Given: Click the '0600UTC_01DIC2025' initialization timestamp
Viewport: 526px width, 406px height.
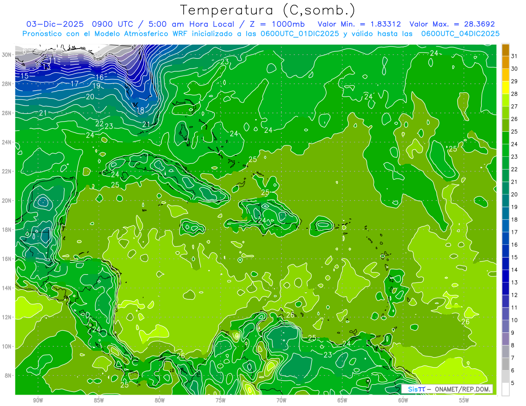Looking at the screenshot, I should [x=300, y=34].
